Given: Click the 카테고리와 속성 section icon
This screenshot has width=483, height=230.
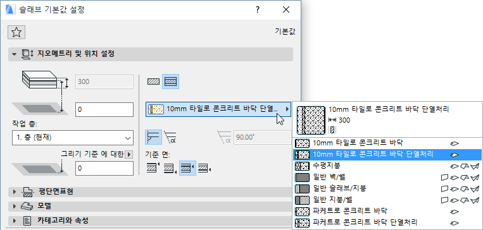Looking at the screenshot, I should [27, 221].
